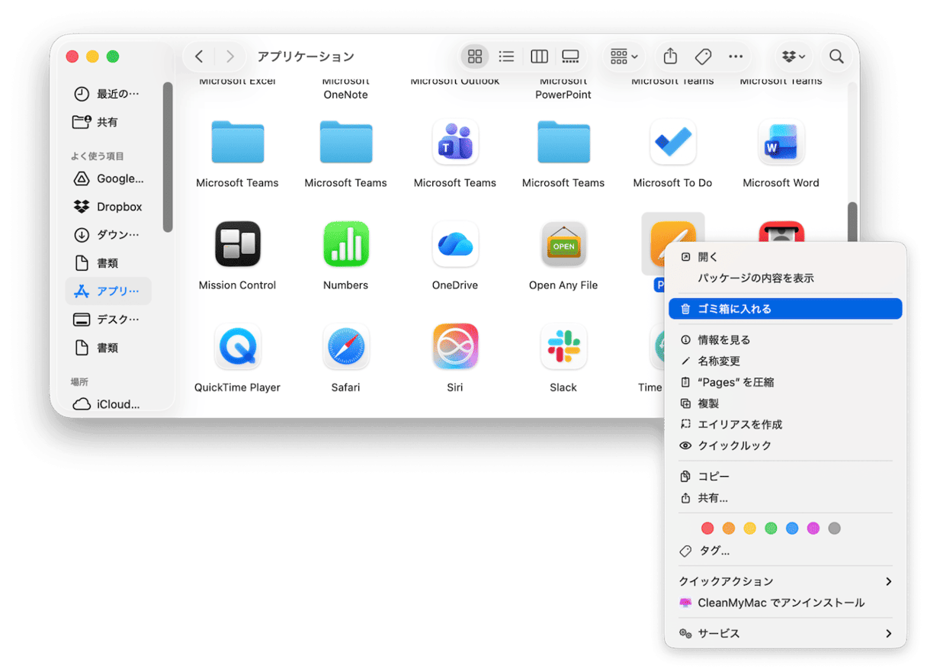Switch to gallery view
This screenshot has width=927, height=672.
coord(570,56)
